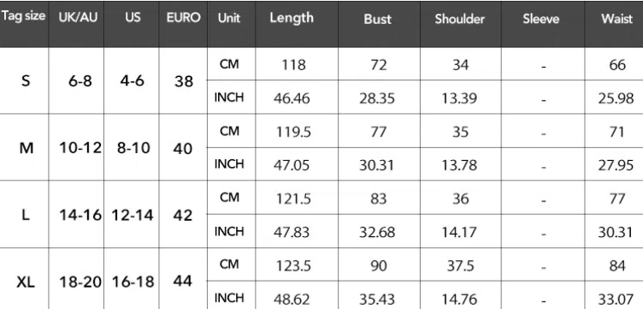Select the 119.5 length value
643x309 pixels.
click(x=292, y=132)
